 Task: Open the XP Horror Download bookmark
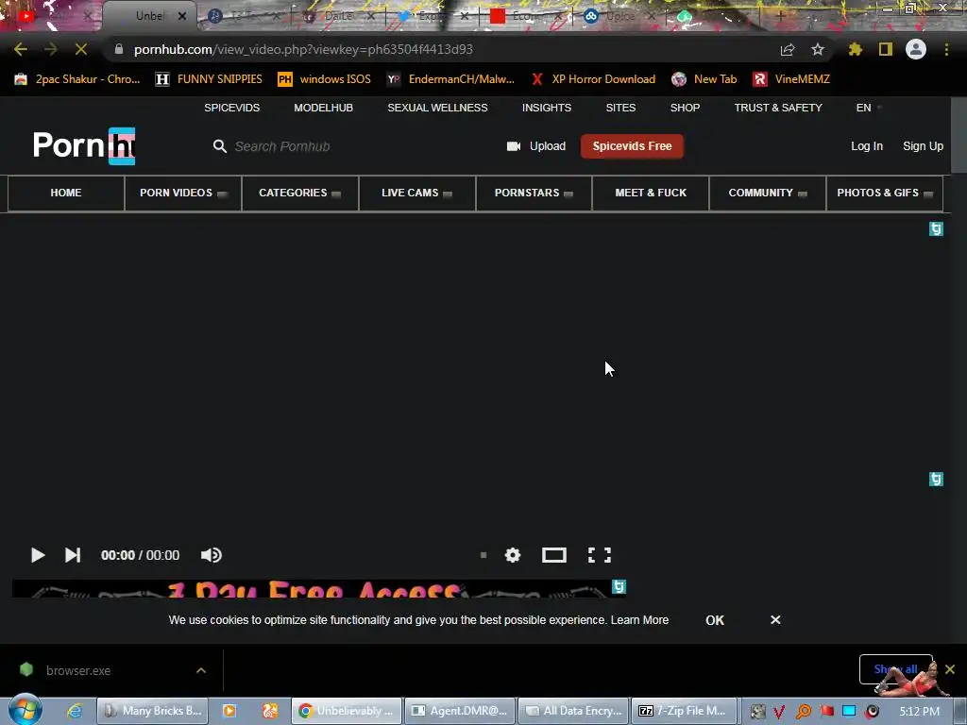(x=593, y=79)
